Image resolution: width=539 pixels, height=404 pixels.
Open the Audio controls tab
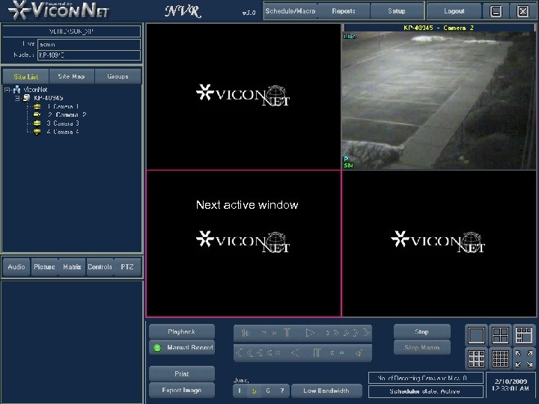16,267
